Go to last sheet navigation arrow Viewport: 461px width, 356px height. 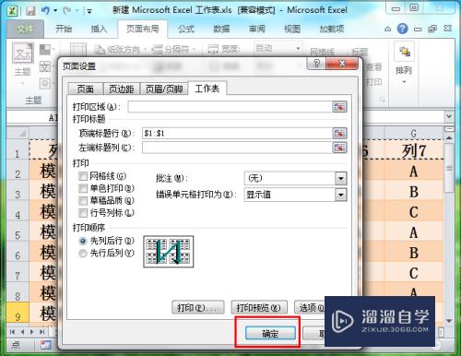point(42,332)
